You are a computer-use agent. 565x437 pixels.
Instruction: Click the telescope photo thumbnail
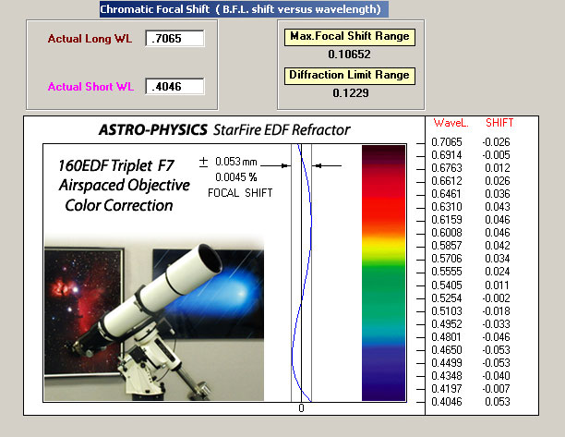click(154, 319)
